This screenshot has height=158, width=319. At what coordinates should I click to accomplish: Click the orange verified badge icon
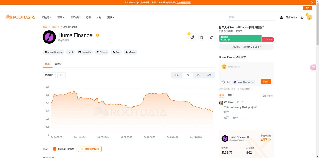click(97, 35)
